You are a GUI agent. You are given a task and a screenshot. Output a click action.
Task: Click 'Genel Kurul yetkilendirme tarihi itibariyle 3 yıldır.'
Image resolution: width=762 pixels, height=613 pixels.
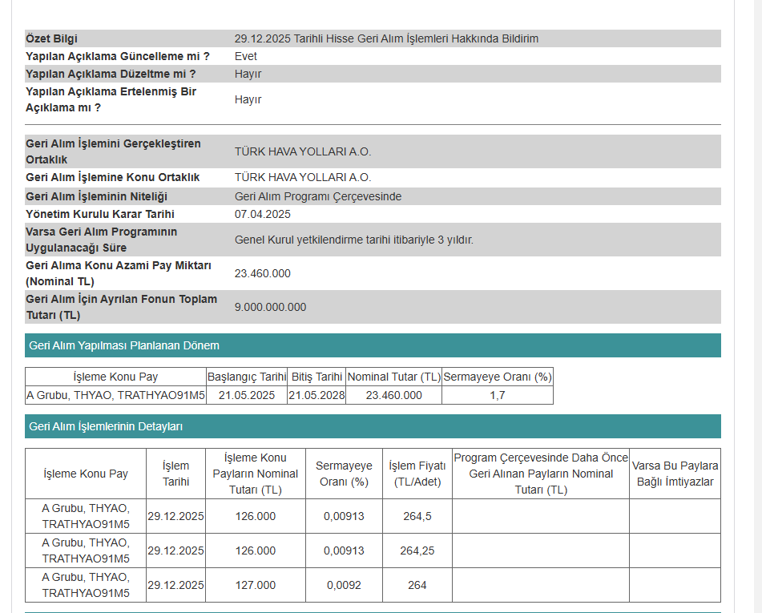354,240
